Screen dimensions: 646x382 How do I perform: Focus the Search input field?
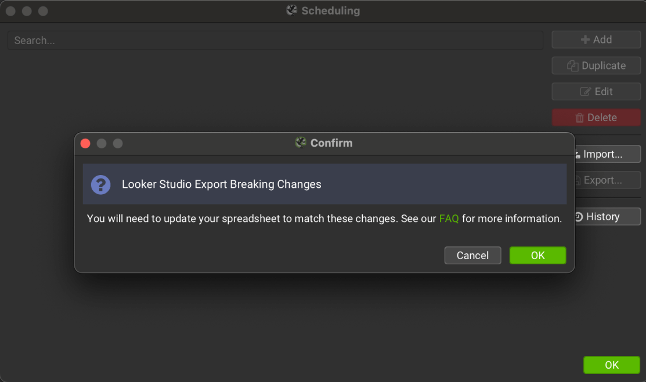coord(275,41)
